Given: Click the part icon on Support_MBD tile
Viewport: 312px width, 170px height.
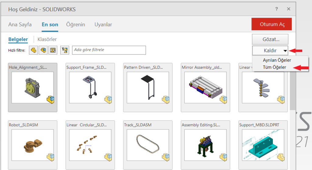Looking at the screenshot, I should point(281,157).
